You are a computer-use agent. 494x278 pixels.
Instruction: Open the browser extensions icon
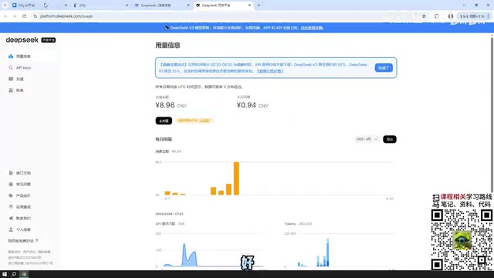point(437,16)
